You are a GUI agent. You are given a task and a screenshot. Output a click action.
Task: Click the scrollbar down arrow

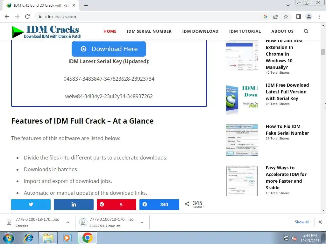point(323,210)
